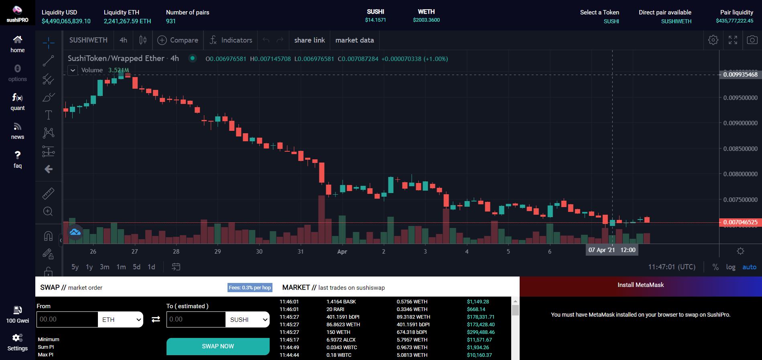Click the From amount input field
This screenshot has width=762, height=360.
pyautogui.click(x=67, y=319)
